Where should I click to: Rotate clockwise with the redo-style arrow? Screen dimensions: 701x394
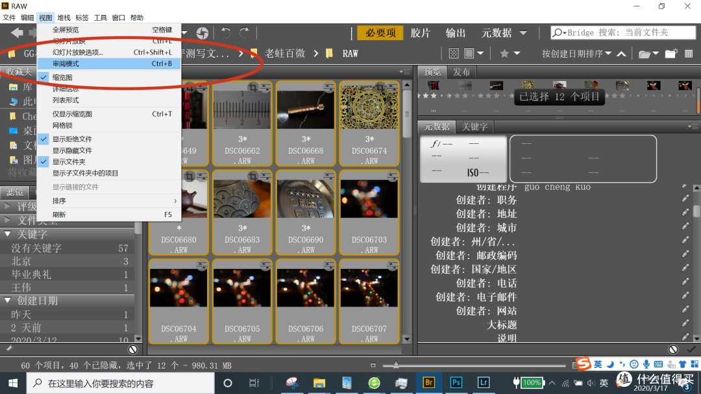point(244,32)
